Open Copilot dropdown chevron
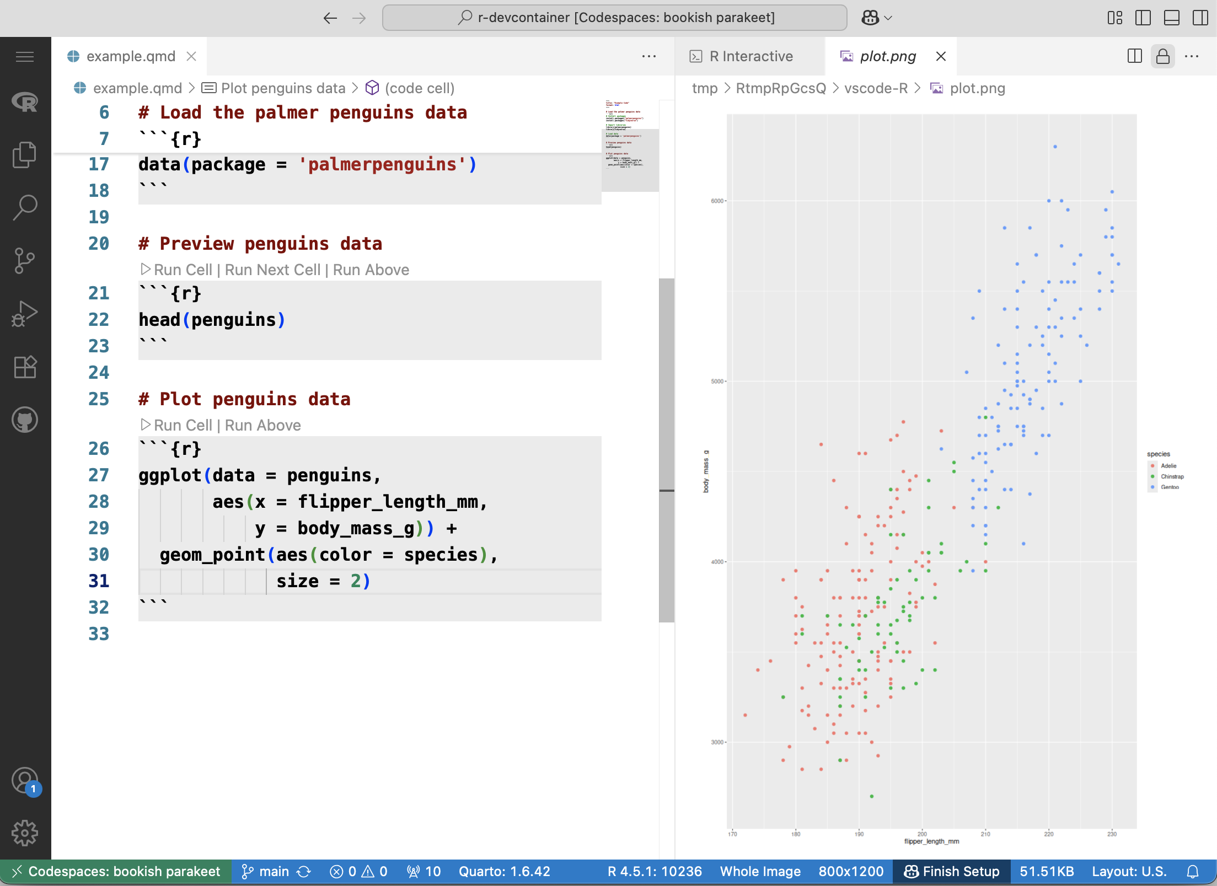The image size is (1217, 886). [x=888, y=18]
